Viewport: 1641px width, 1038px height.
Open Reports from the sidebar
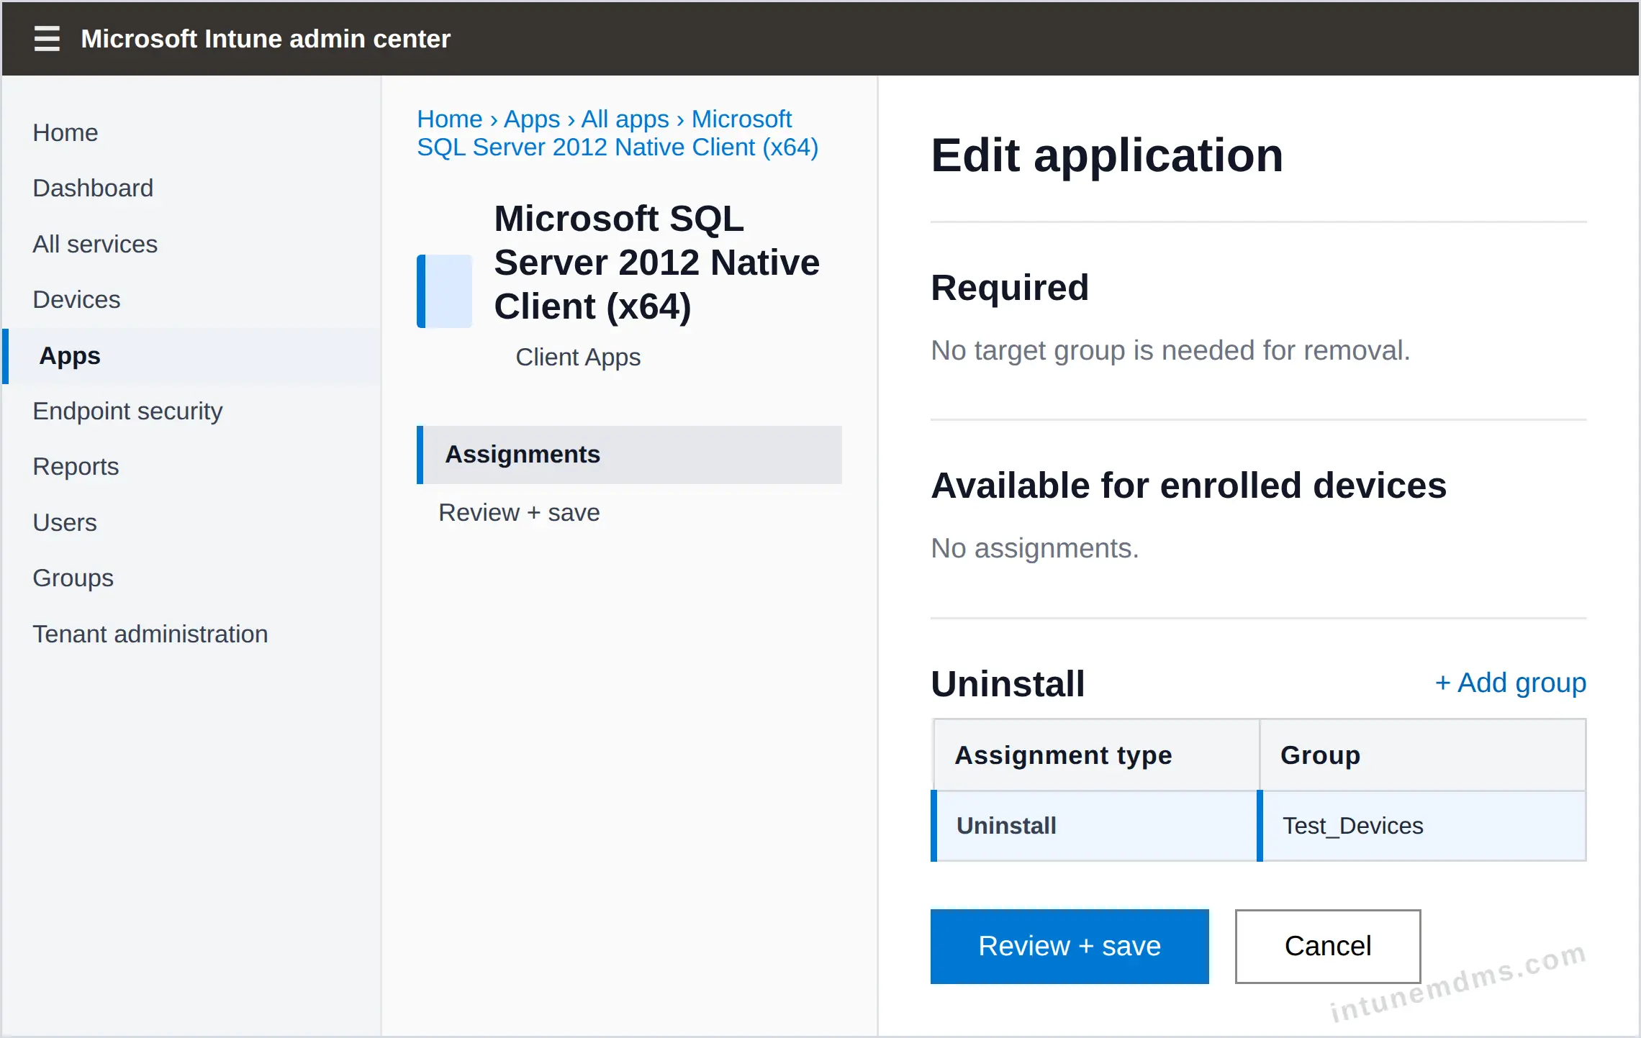[76, 466]
